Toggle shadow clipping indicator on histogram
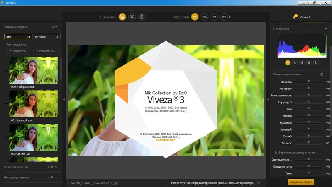 coord(278,34)
